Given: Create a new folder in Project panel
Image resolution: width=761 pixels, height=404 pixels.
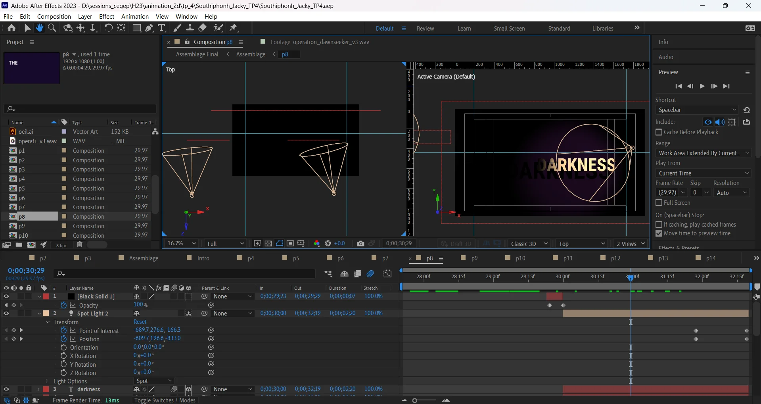Looking at the screenshot, I should pos(19,245).
